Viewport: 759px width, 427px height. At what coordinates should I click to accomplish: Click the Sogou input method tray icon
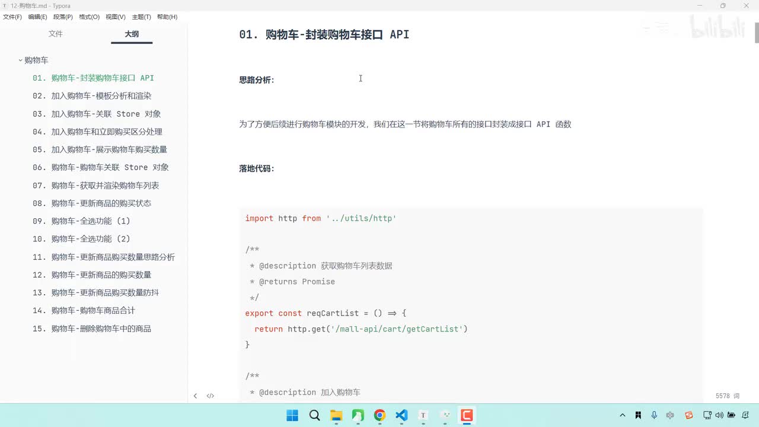(x=688, y=415)
